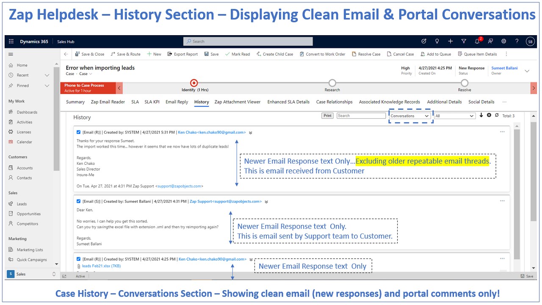
Task: Switch to Zap Email Reader tab
Action: [x=108, y=102]
